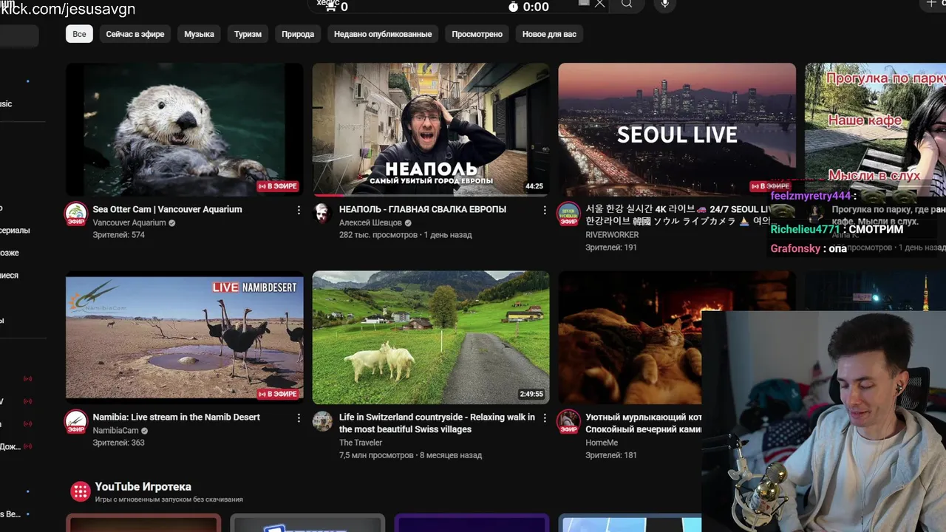Image resolution: width=946 pixels, height=532 pixels.
Task: Clear search field with X icon
Action: (599, 4)
